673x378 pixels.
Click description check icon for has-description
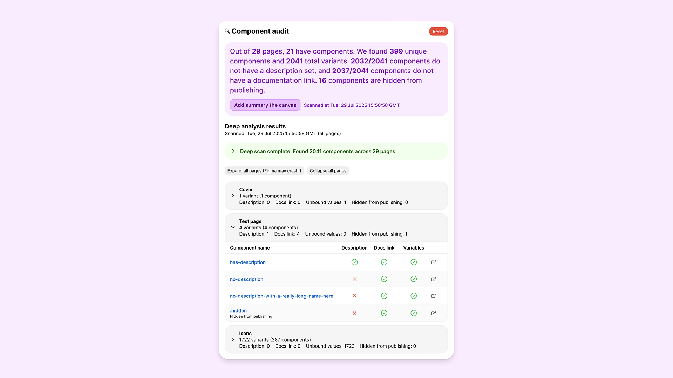pos(354,262)
